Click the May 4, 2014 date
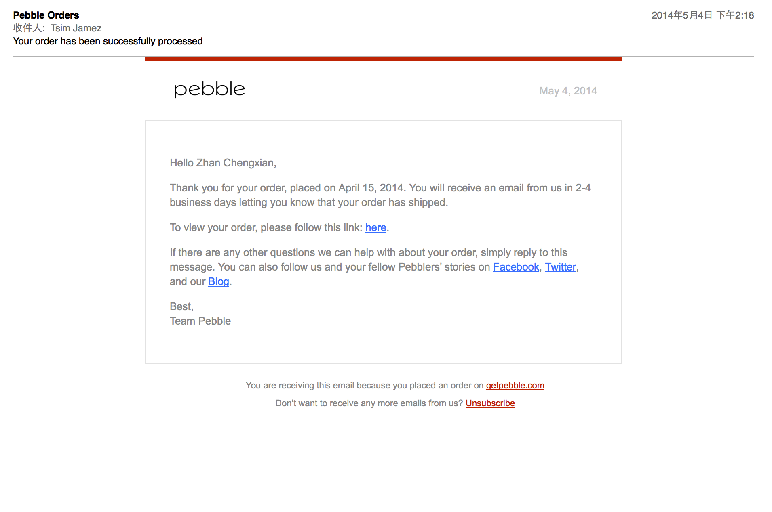Screen dimensions: 772x512 568,91
